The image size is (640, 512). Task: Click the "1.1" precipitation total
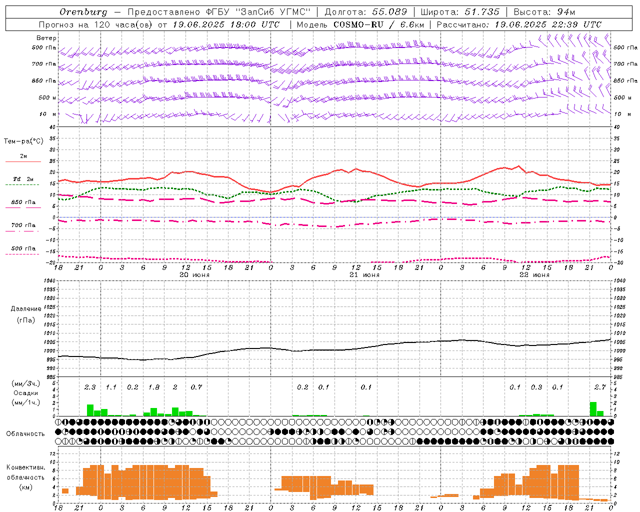[x=111, y=387]
